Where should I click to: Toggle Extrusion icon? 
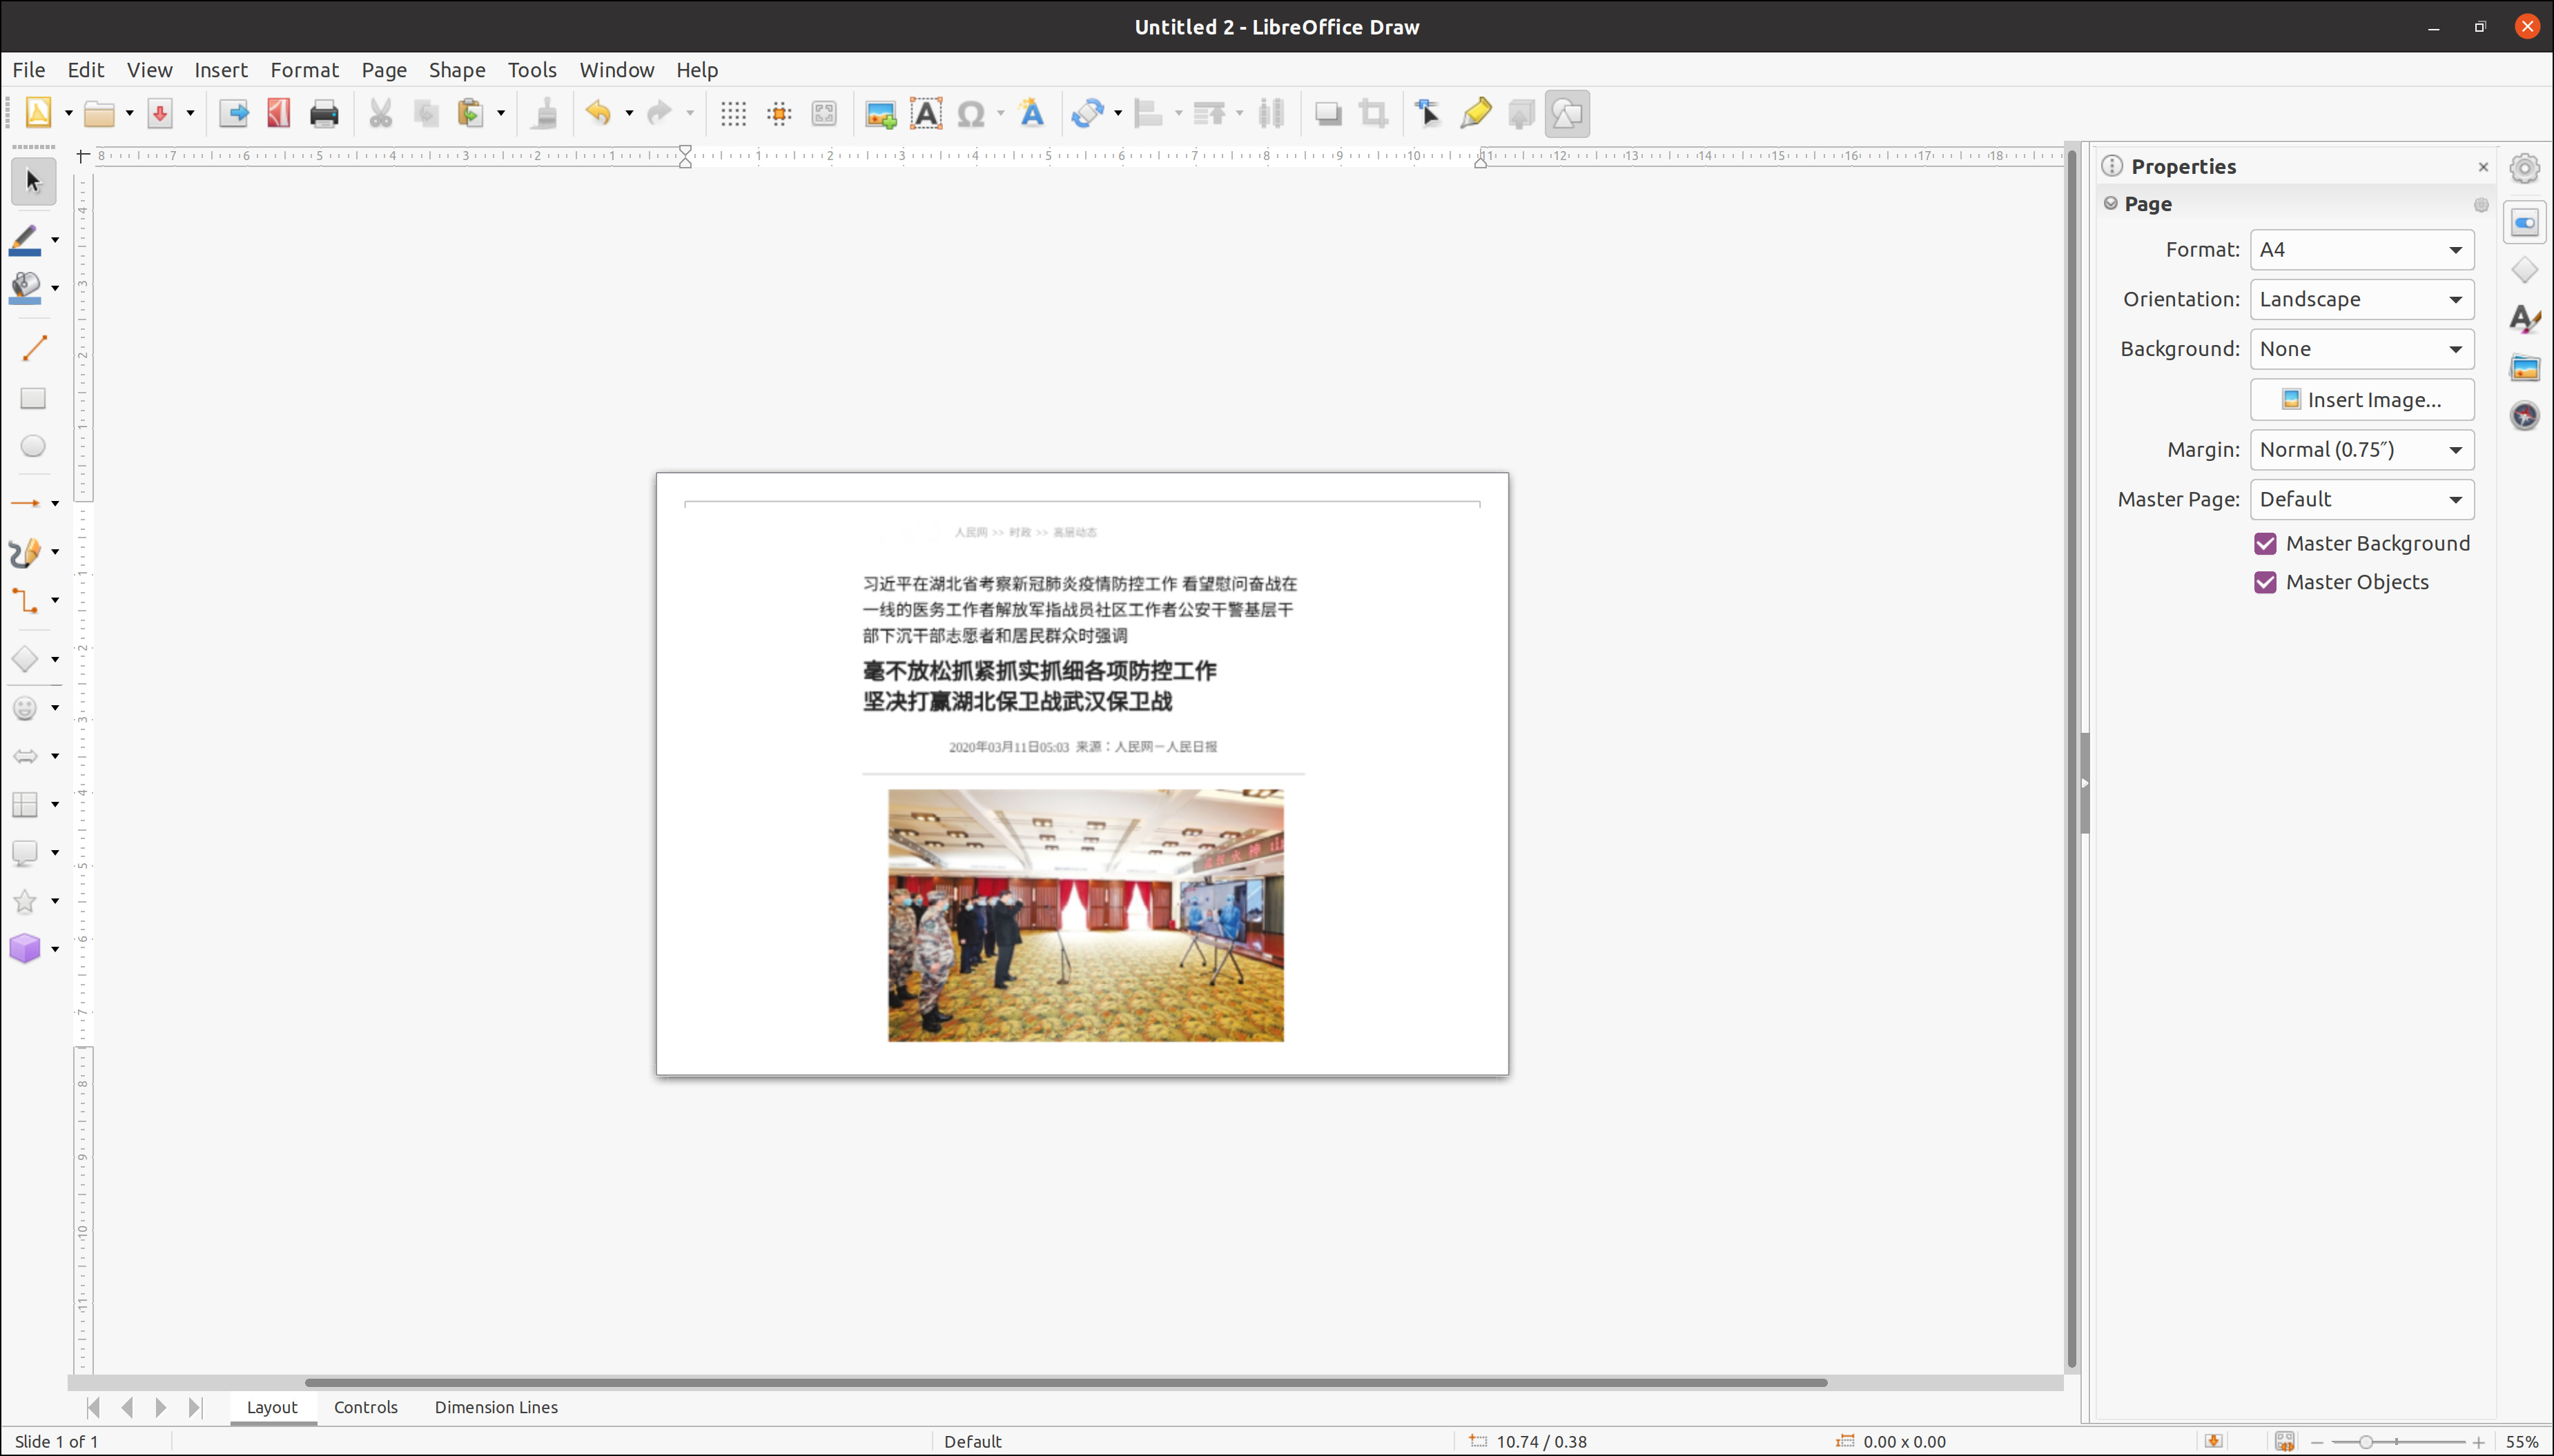1521,113
